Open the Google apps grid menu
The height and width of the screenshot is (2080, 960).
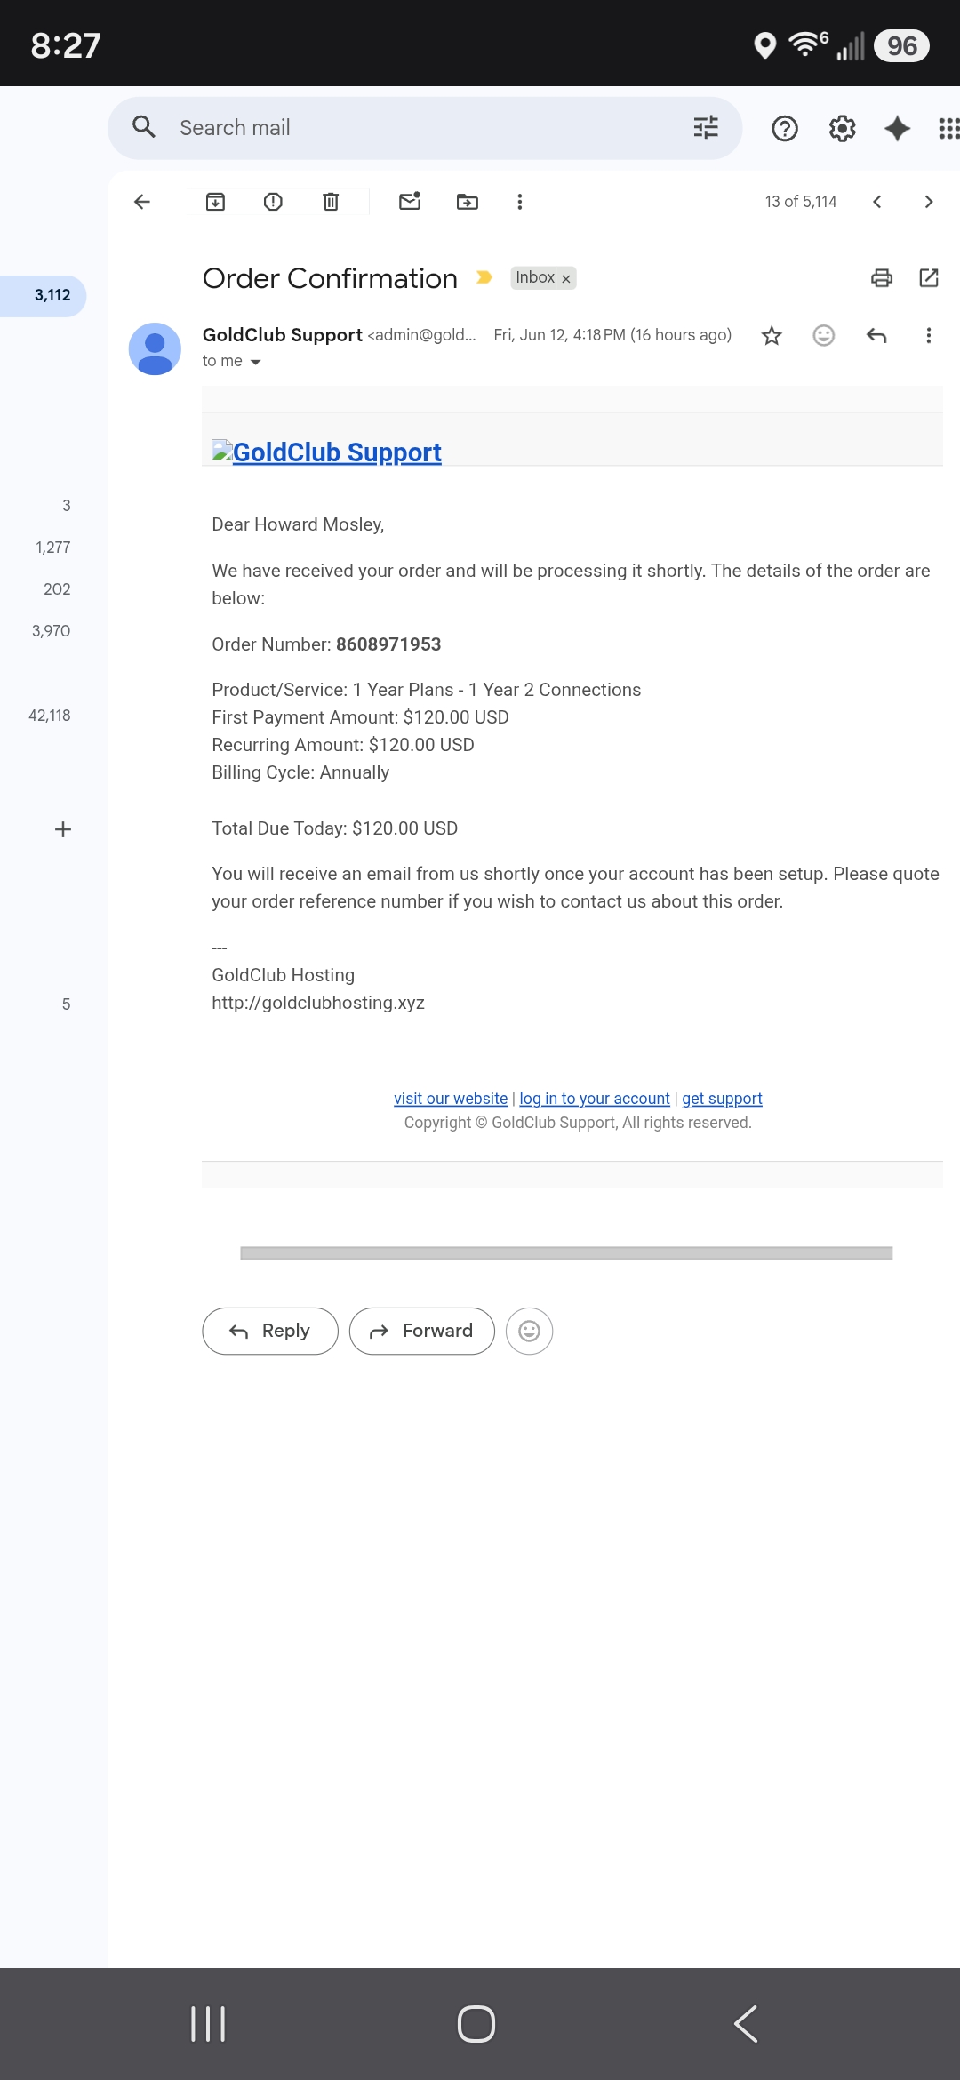click(x=948, y=129)
